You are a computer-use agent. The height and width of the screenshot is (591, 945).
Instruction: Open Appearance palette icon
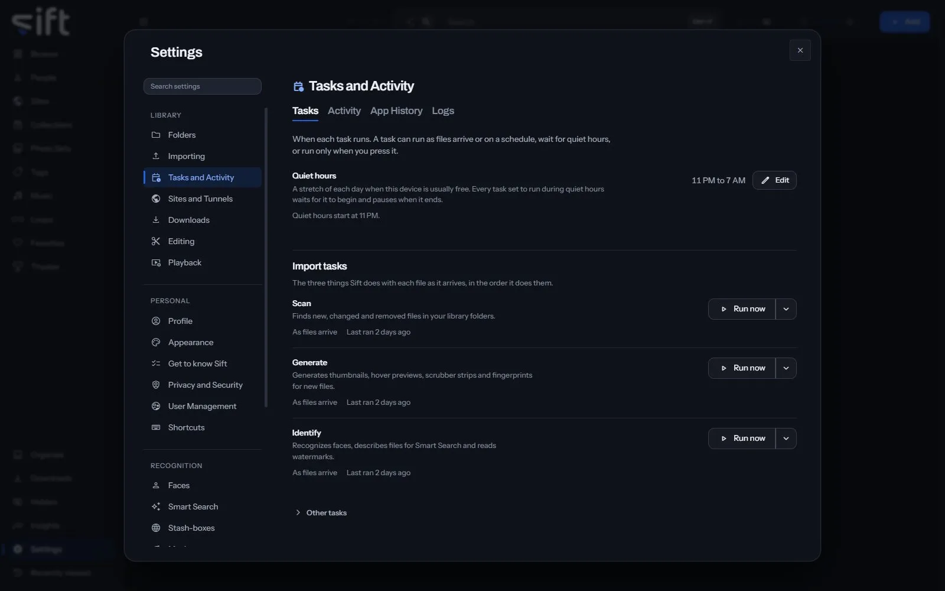(156, 342)
